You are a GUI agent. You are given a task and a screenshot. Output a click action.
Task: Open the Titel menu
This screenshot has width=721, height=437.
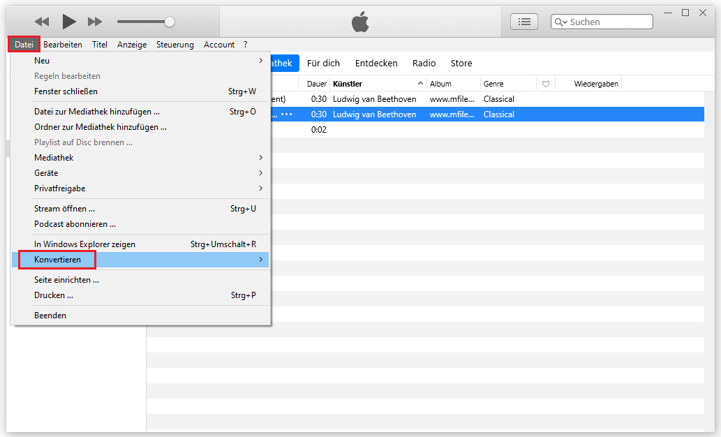pyautogui.click(x=99, y=45)
